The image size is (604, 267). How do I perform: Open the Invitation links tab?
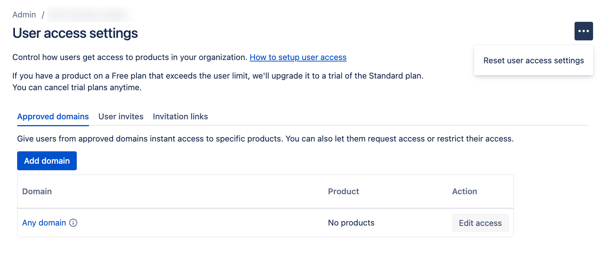click(180, 116)
